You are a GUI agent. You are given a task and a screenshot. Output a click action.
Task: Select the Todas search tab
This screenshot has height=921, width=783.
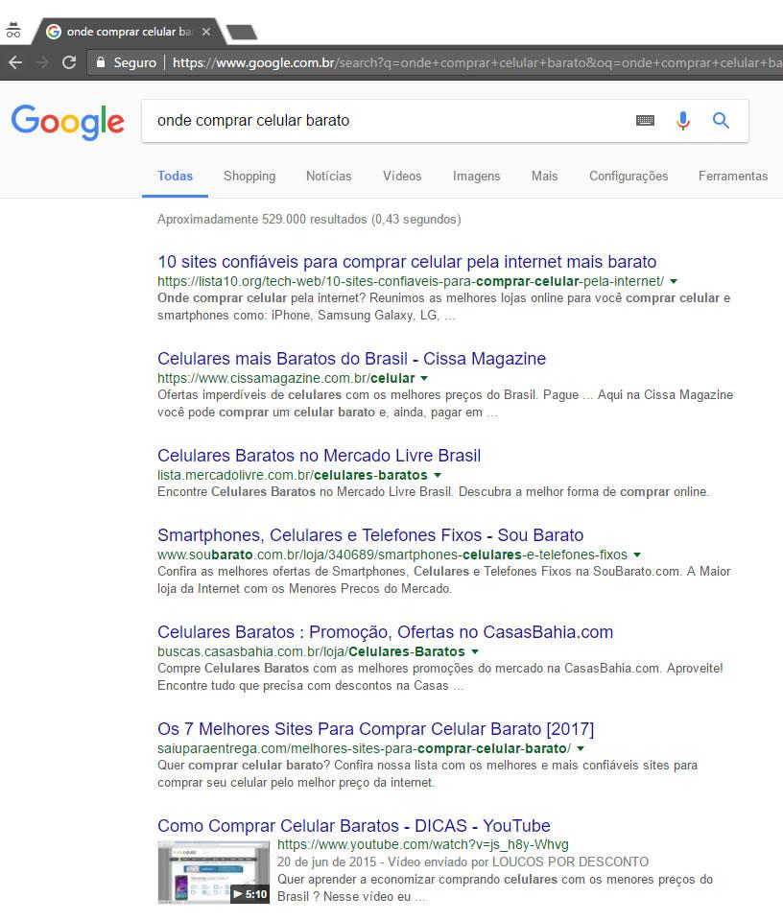coord(175,177)
